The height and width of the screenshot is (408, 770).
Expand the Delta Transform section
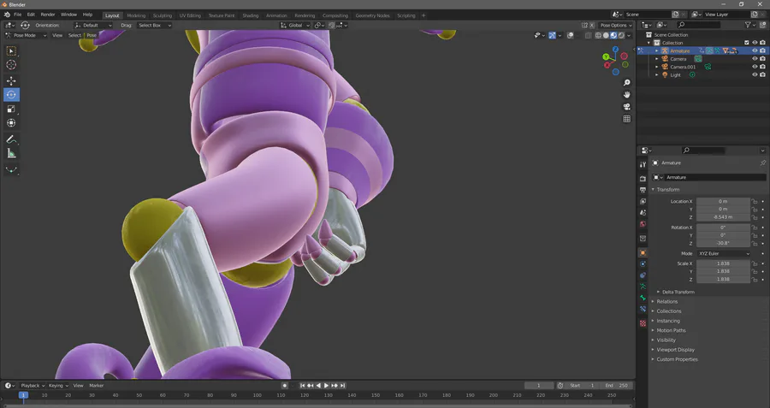678,292
